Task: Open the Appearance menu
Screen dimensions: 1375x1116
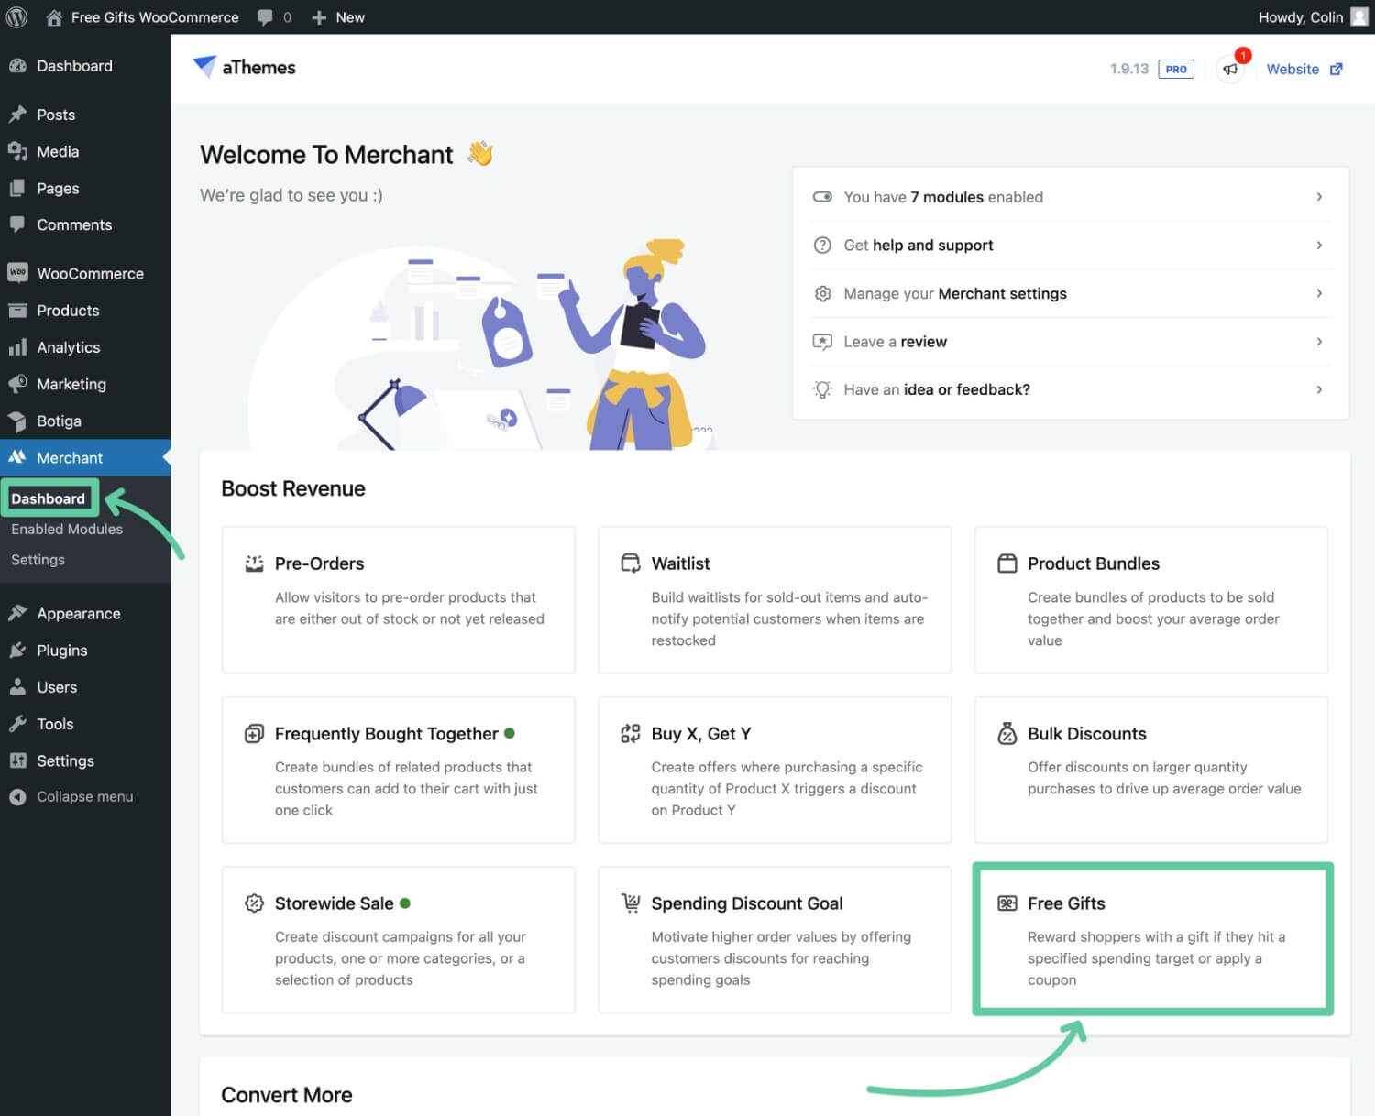Action: coord(84,614)
